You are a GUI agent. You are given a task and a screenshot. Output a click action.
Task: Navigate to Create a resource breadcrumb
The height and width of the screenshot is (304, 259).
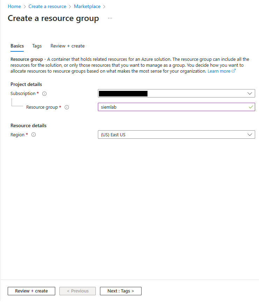[x=47, y=6]
